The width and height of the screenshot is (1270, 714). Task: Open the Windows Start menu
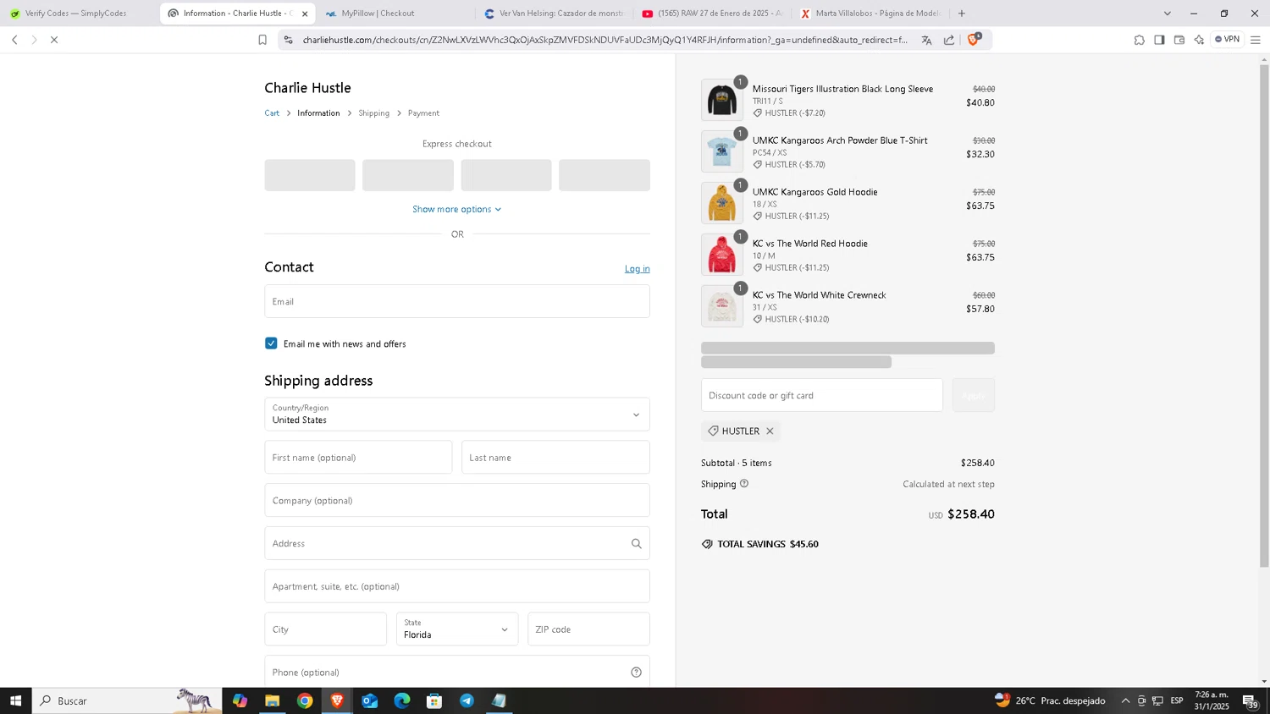point(15,700)
